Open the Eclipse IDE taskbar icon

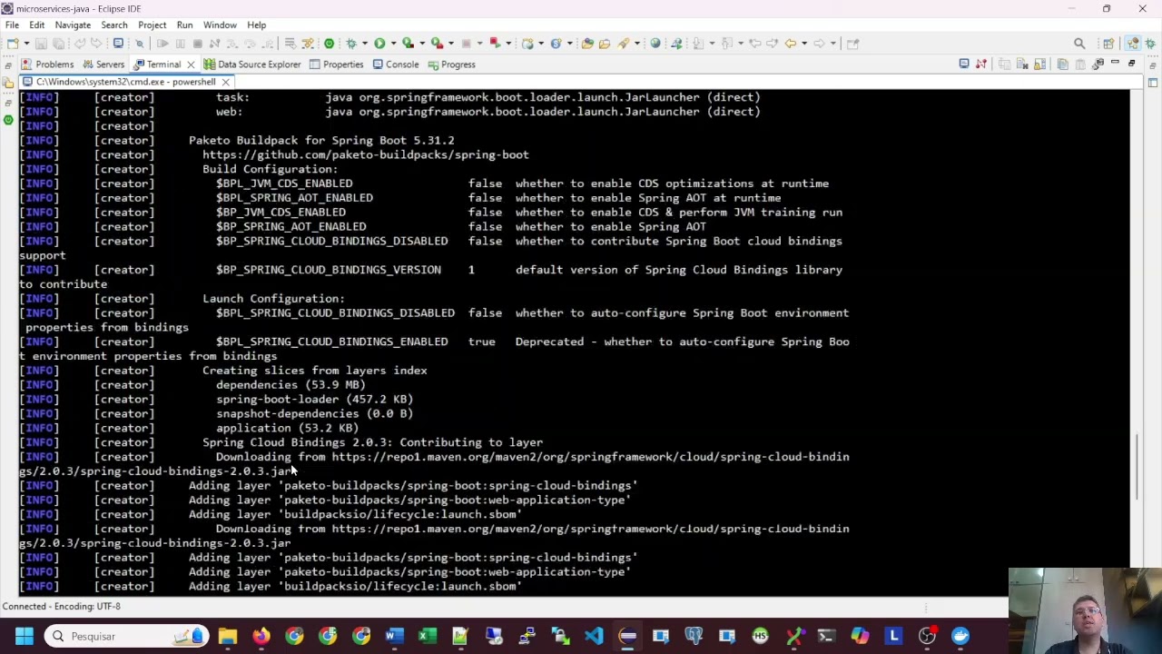tap(627, 636)
